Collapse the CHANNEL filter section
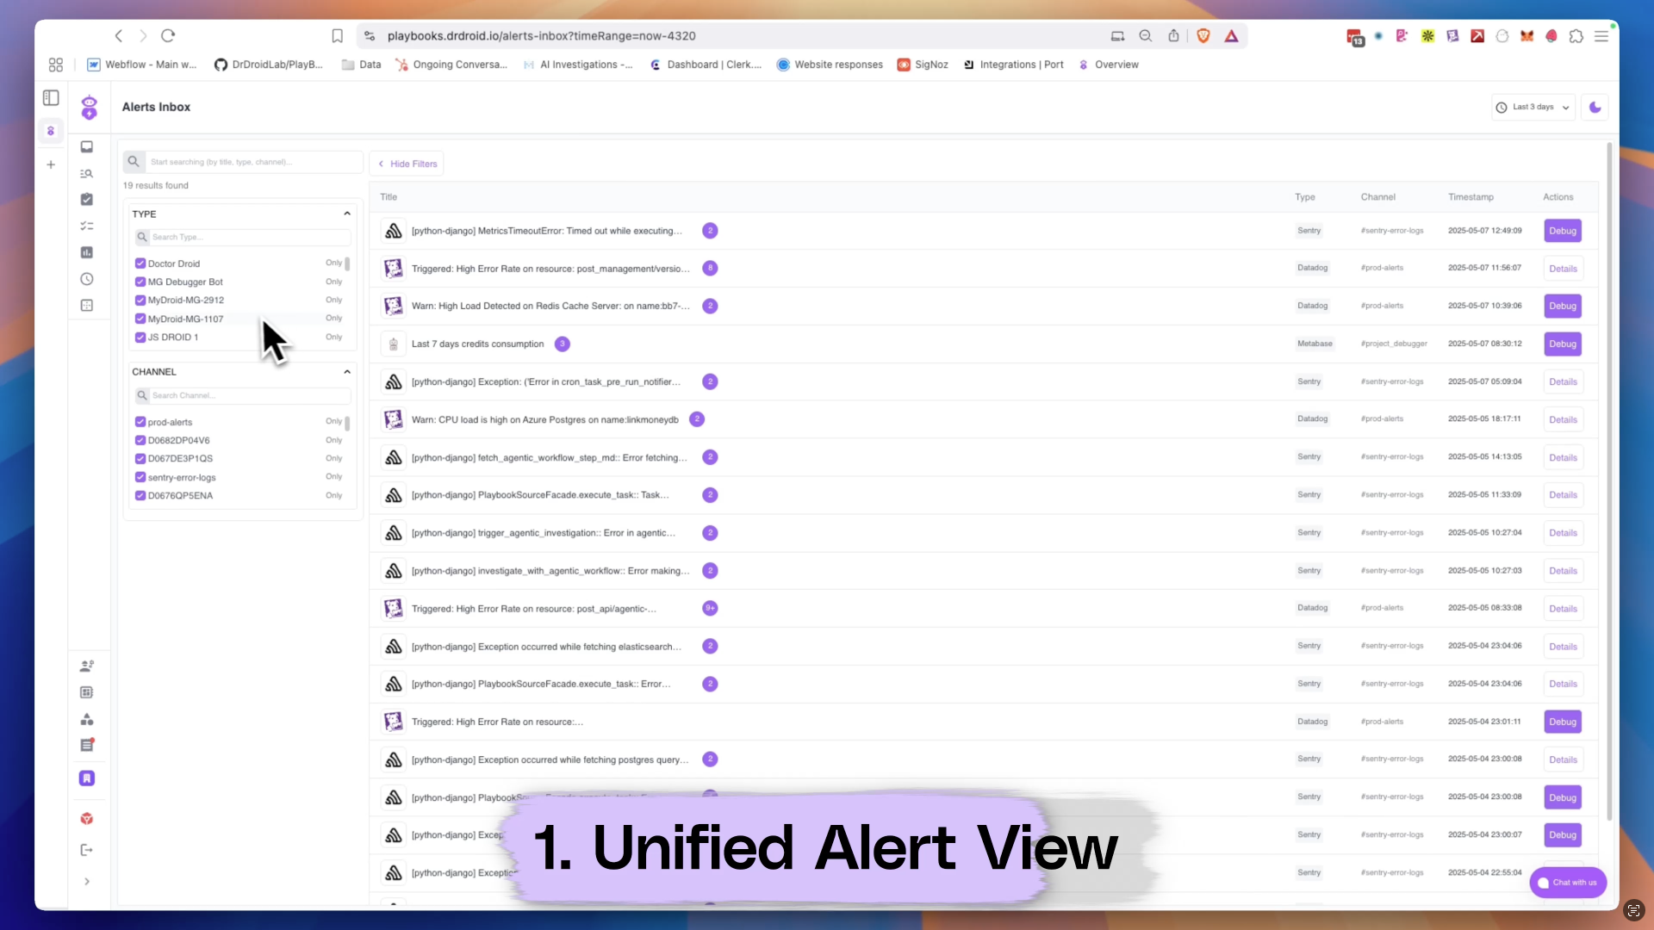Viewport: 1654px width, 930px height. point(347,372)
